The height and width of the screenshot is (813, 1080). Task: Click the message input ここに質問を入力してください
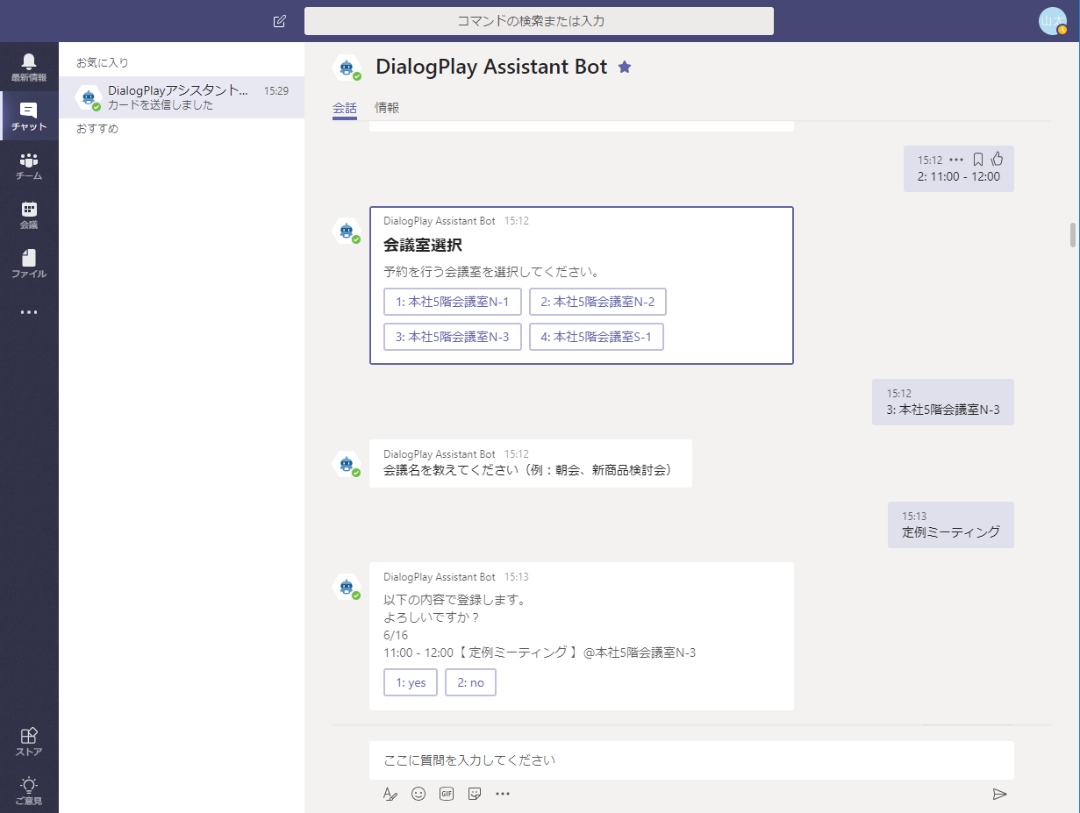click(691, 760)
